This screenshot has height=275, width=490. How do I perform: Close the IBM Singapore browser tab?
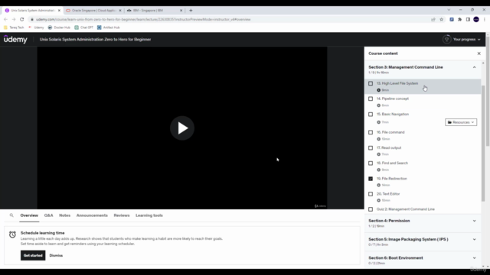coord(181,10)
